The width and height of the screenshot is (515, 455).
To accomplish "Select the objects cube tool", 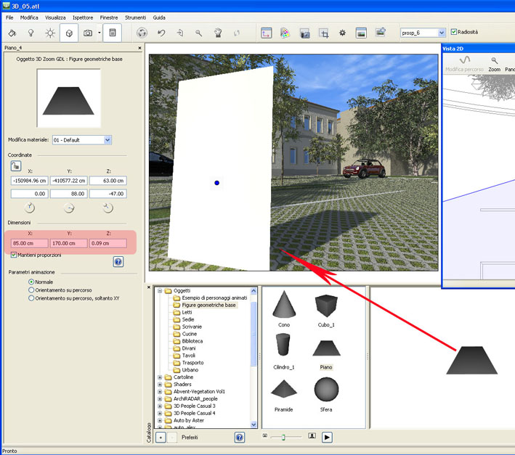I will coord(69,33).
